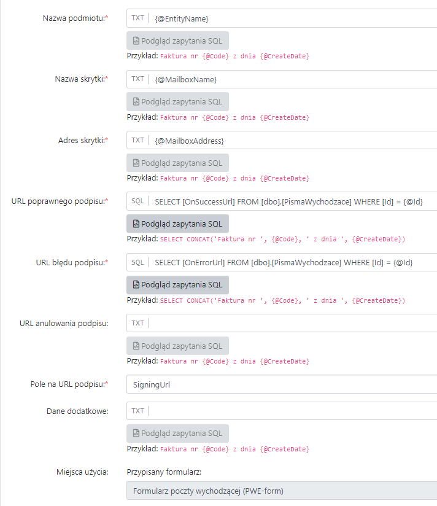437x506 pixels.
Task: Click the OnSuccessUrl SQL query field
Action: point(293,201)
